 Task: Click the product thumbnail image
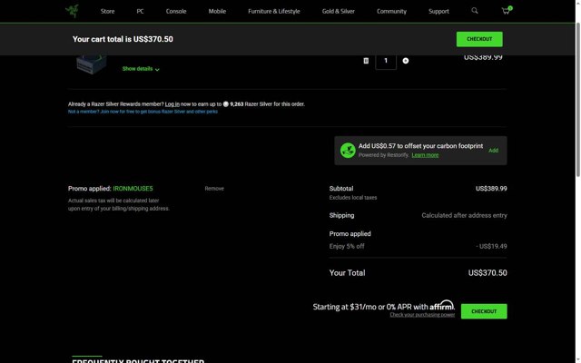[91, 64]
